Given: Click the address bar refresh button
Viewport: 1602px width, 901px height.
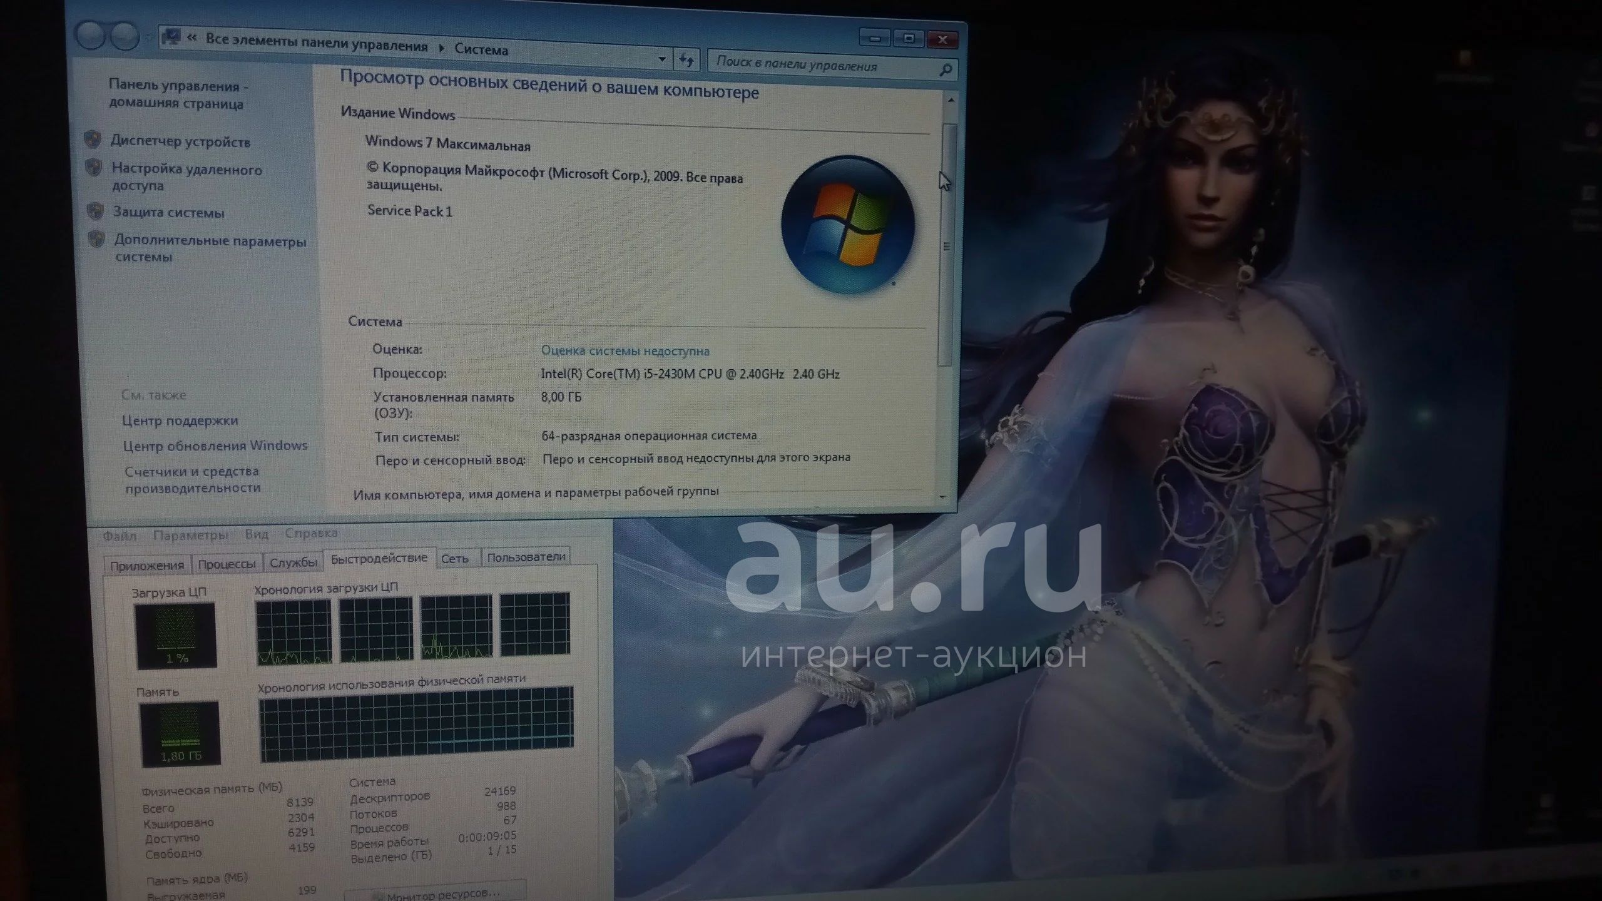Looking at the screenshot, I should [x=686, y=60].
